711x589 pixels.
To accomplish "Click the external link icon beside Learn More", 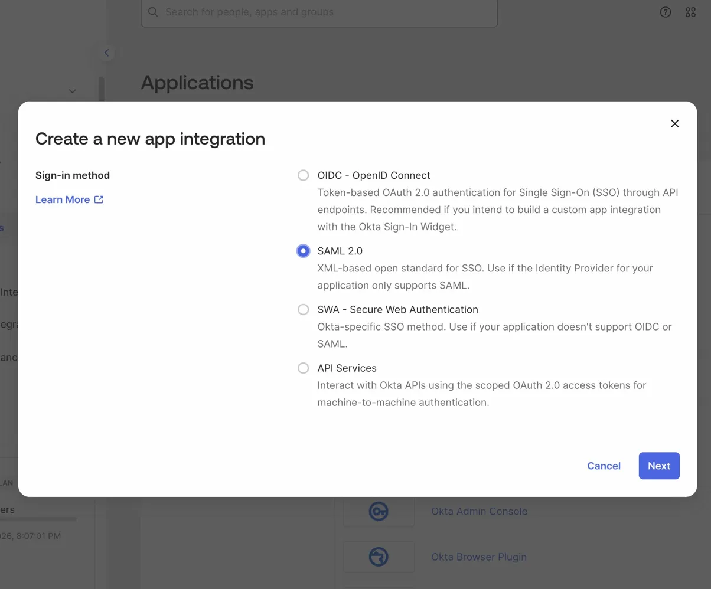I will tap(99, 199).
